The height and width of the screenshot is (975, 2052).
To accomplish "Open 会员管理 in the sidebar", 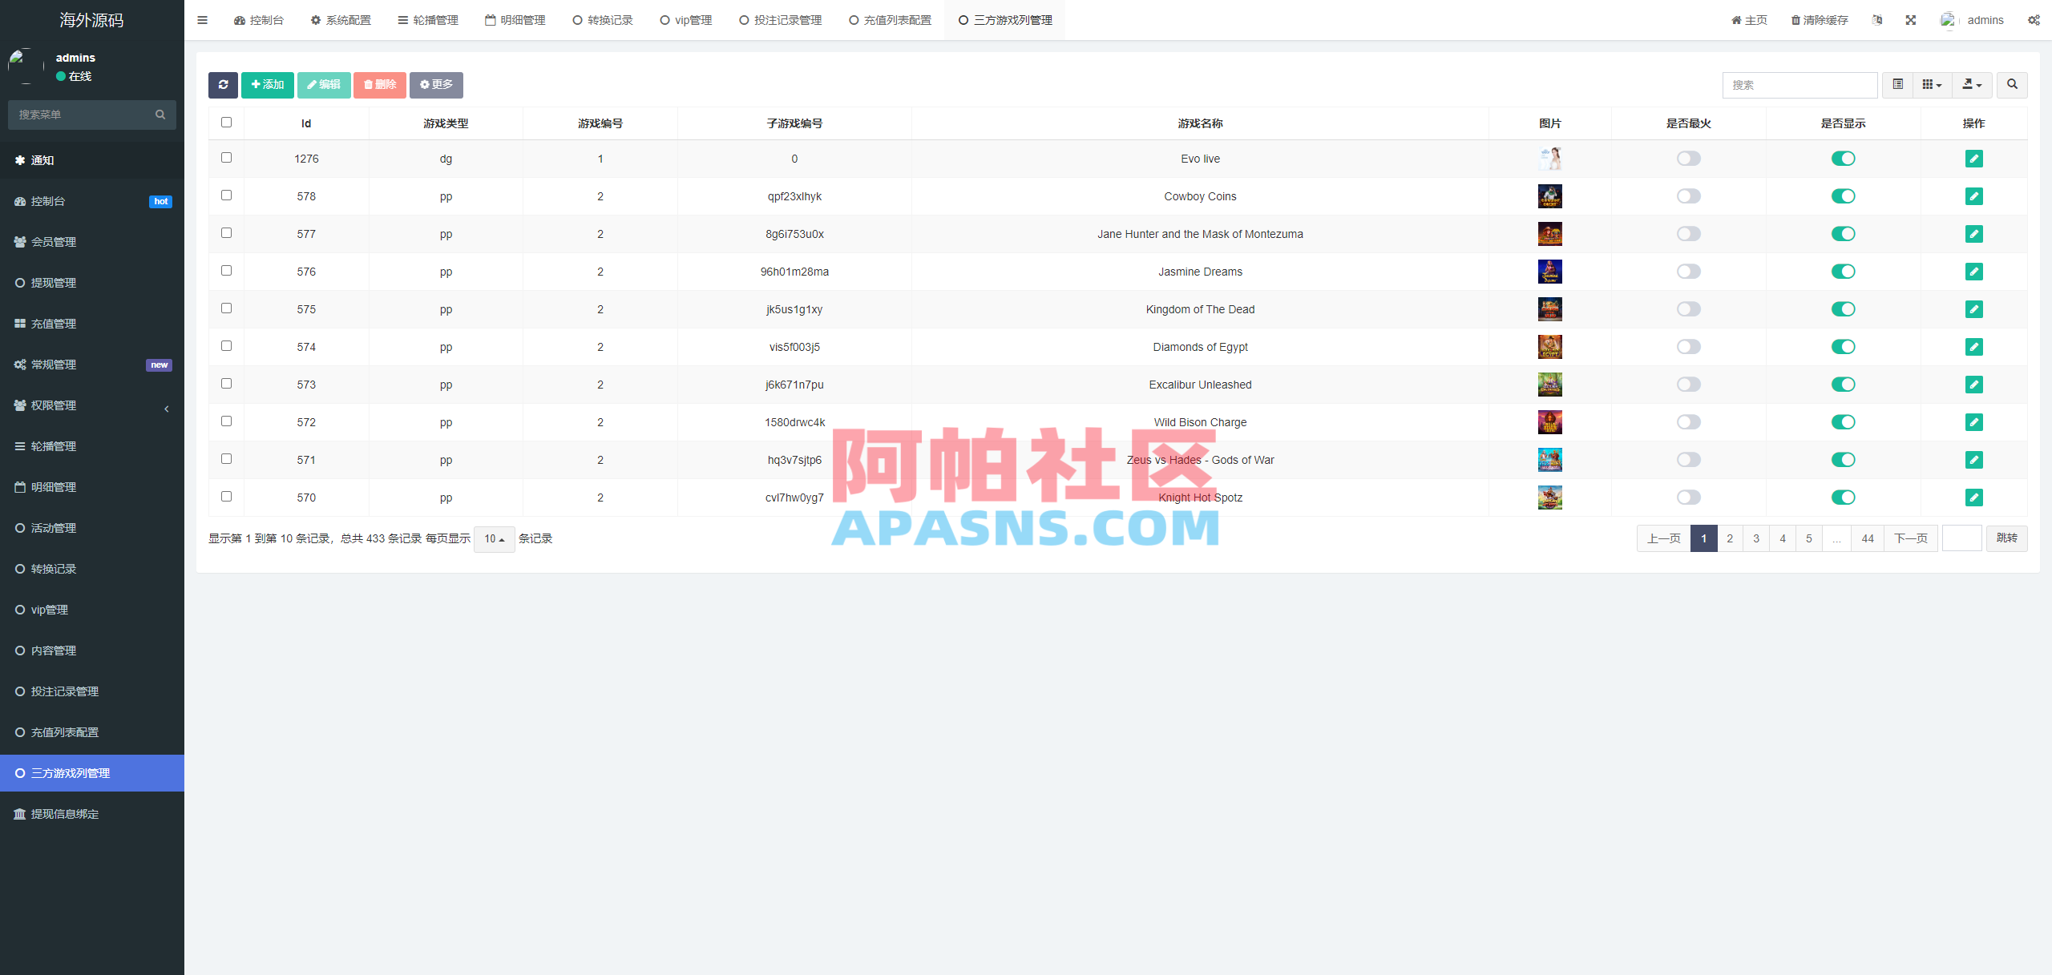I will coord(92,242).
